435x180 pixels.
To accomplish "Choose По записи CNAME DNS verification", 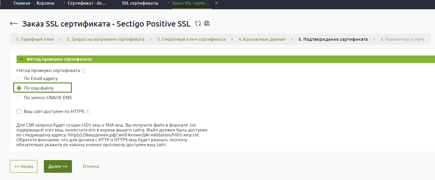I will (x=19, y=98).
